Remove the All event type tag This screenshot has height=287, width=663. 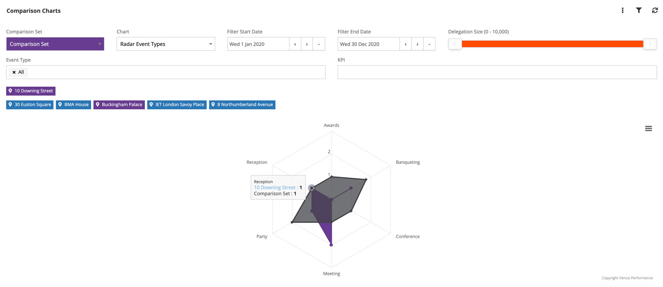(14, 72)
